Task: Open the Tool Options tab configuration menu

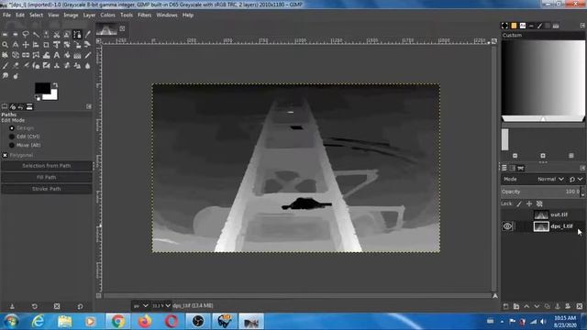Action: point(89,106)
